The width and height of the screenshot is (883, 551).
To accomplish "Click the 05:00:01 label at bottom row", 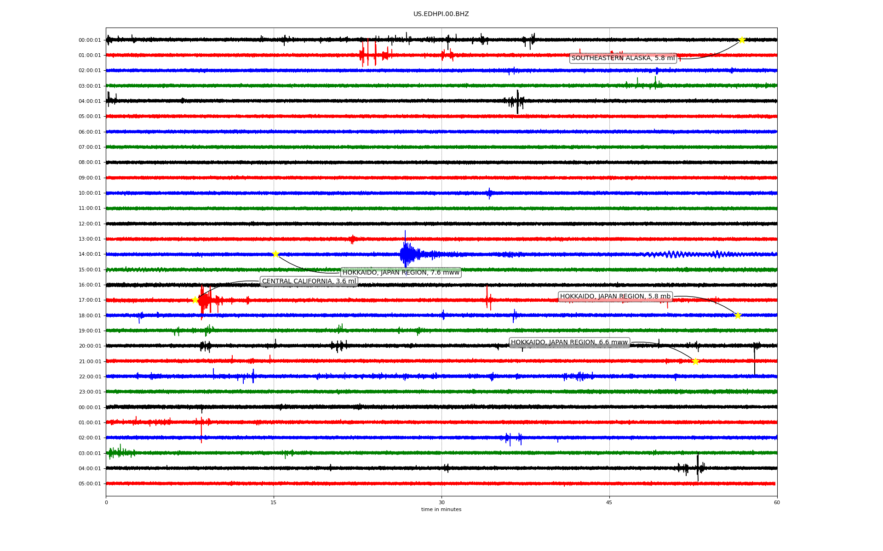I will coord(90,484).
